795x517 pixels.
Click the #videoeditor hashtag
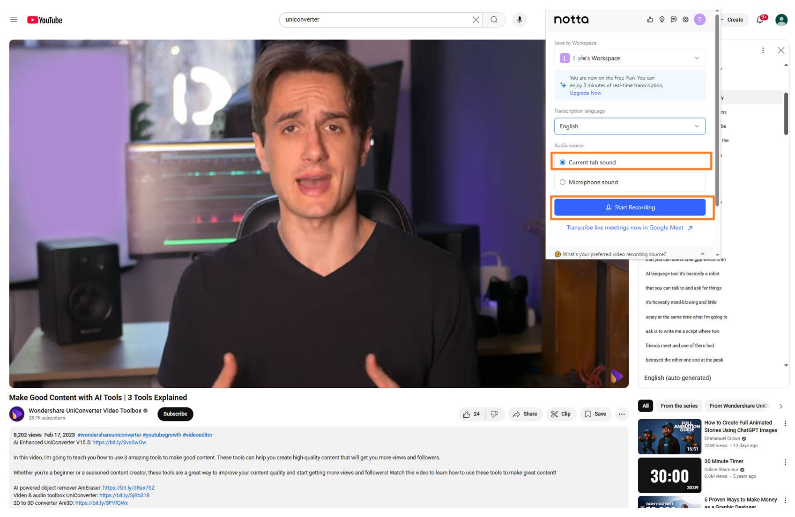pos(197,435)
